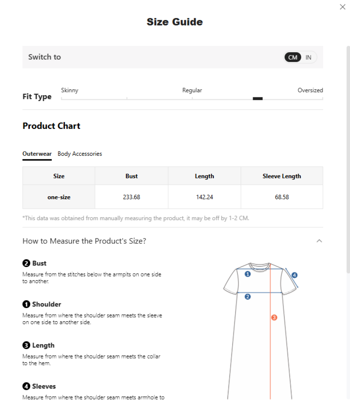
Task: Click the How to Measure the Product's Size heading
Action: tap(84, 241)
